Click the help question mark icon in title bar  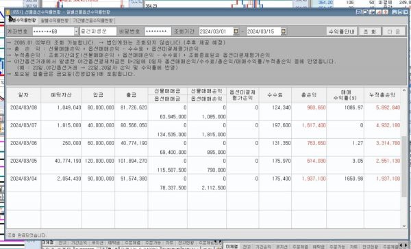pyautogui.click(x=385, y=12)
